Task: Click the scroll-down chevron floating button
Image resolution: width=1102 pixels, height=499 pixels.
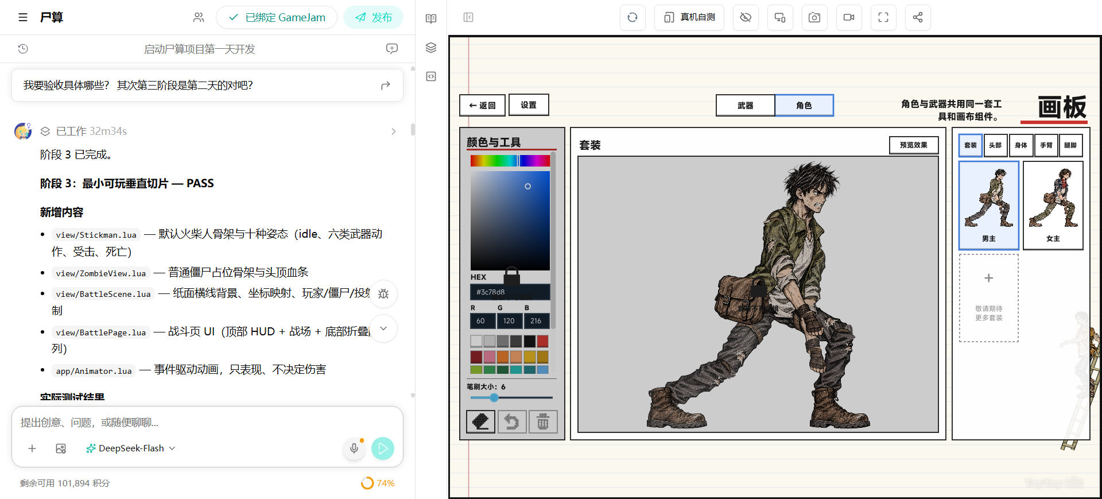Action: 383,328
